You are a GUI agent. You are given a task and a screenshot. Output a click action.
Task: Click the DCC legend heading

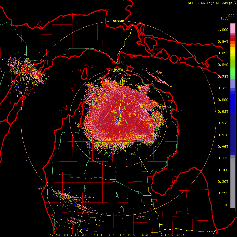coord(231,16)
